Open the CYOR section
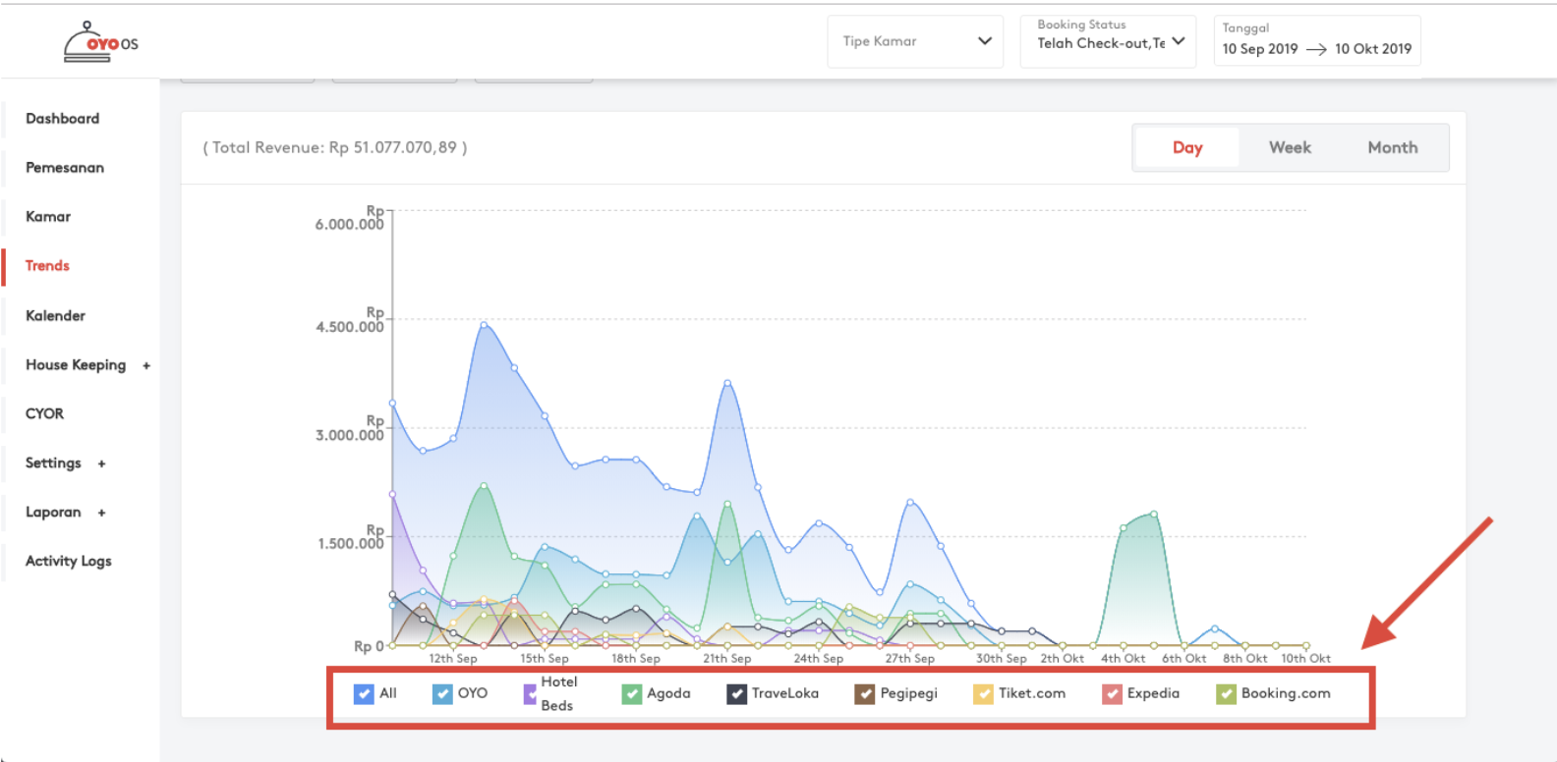This screenshot has width=1557, height=762. click(x=44, y=414)
